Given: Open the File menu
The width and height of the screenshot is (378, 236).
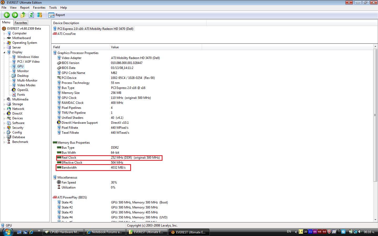Looking at the screenshot, I should pyautogui.click(x=4, y=8).
